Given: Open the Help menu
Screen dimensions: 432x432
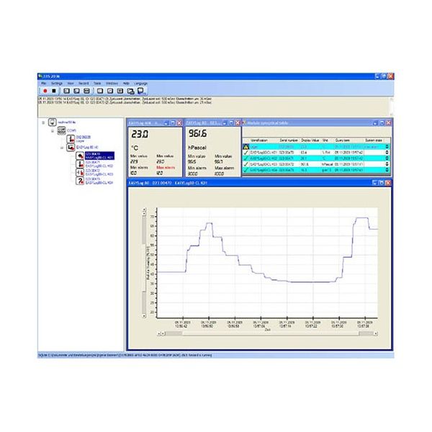Looking at the screenshot, I should click(126, 84).
